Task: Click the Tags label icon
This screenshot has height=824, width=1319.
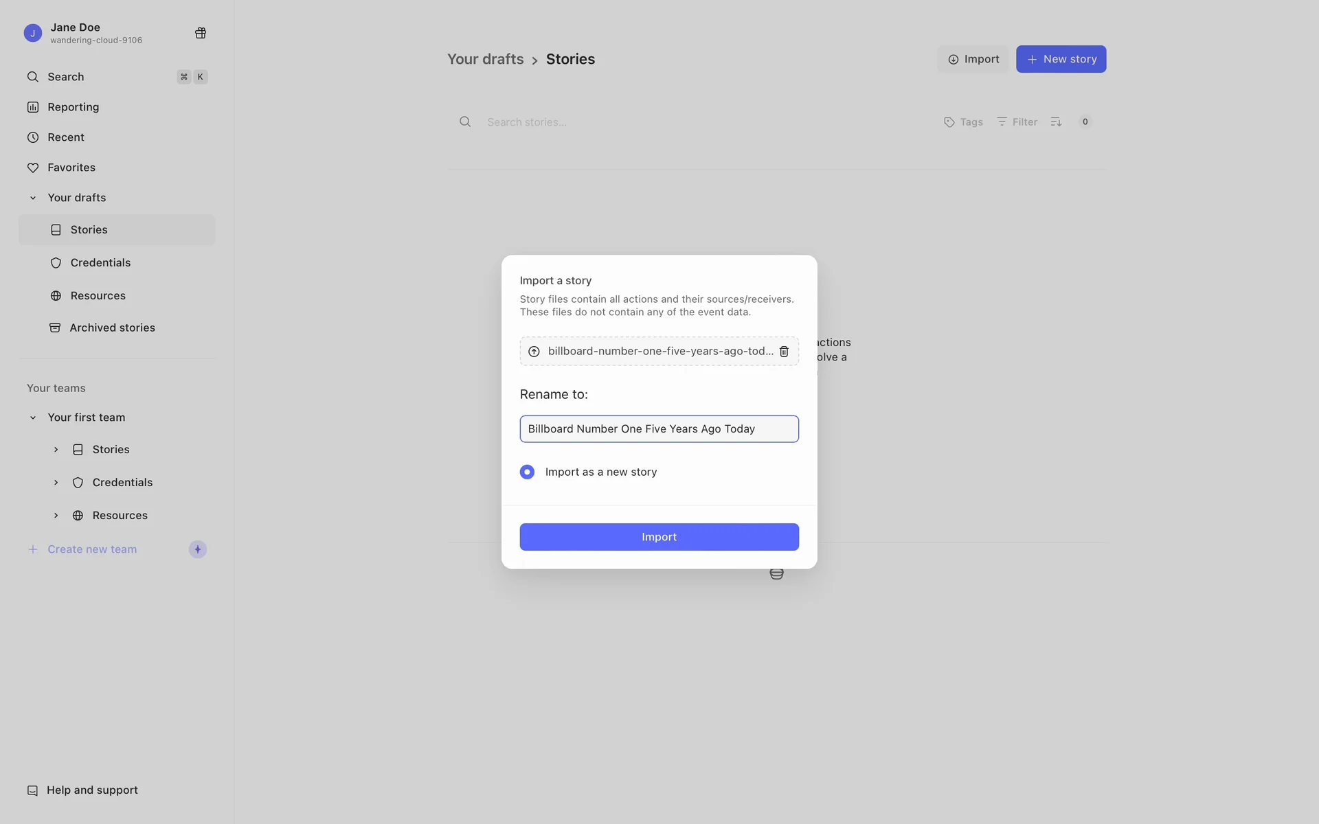Action: pos(949,122)
